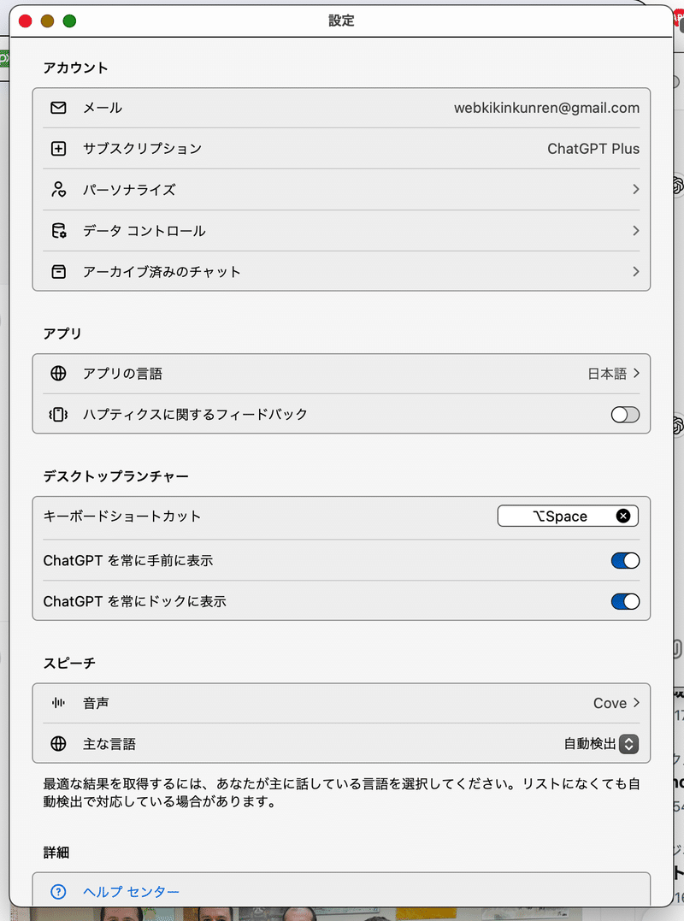Image resolution: width=684 pixels, height=921 pixels.
Task: Click the 主な言語 row label
Action: click(109, 744)
